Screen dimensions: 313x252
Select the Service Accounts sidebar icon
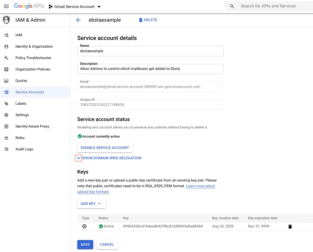[6, 92]
